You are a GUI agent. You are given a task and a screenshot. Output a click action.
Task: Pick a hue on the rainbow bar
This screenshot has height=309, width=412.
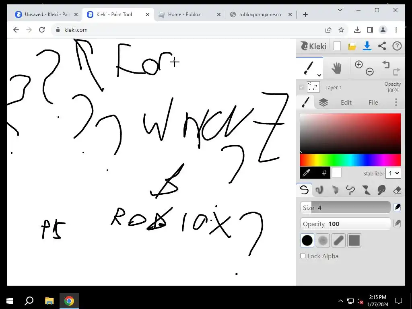coord(350,160)
